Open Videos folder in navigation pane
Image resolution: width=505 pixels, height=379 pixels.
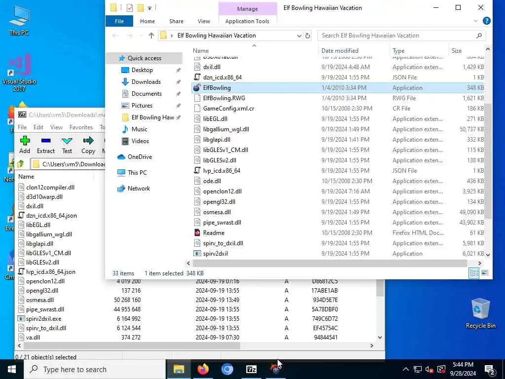(x=140, y=141)
